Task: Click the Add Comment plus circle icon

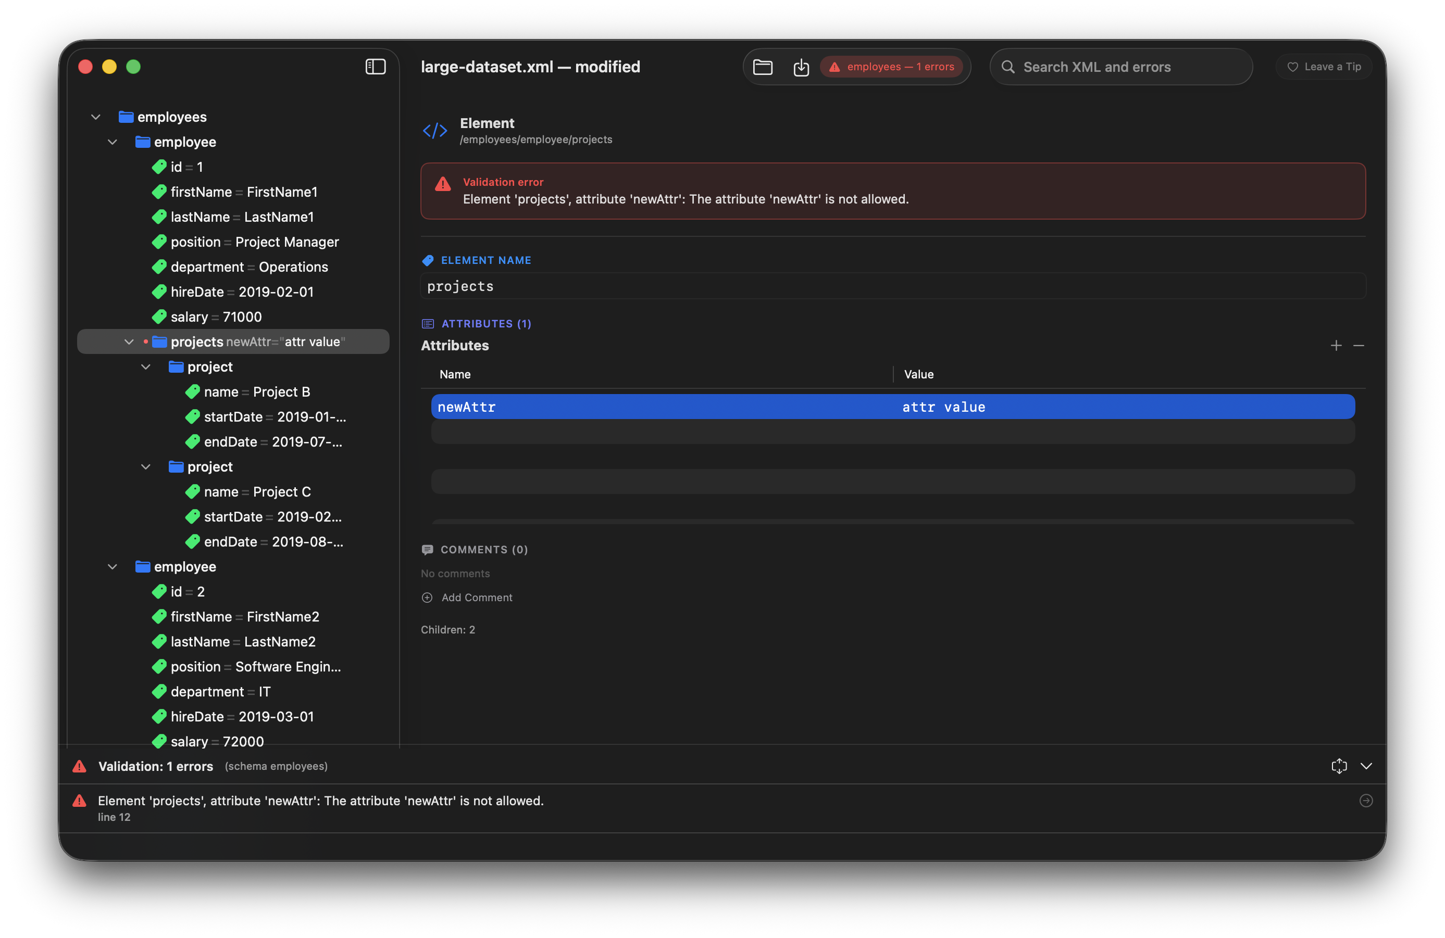Action: (427, 598)
